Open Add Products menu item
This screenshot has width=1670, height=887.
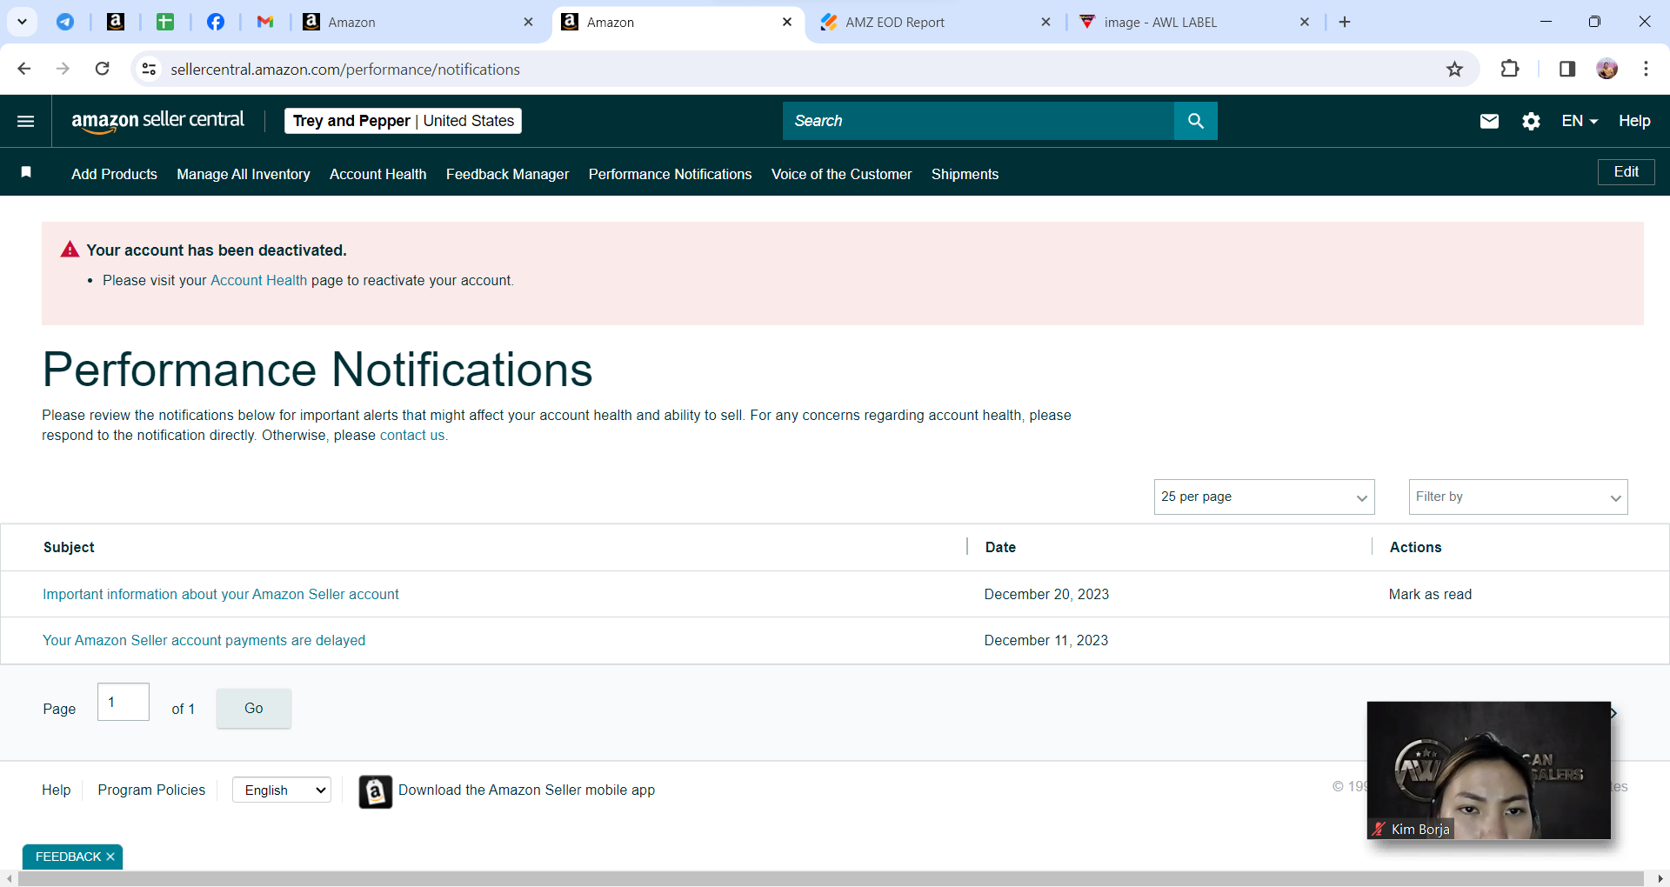pos(114,174)
